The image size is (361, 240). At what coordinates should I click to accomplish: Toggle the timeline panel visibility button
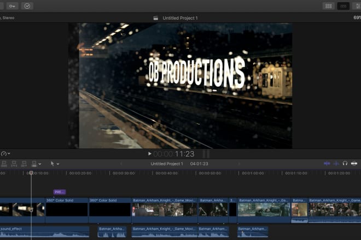[343, 6]
